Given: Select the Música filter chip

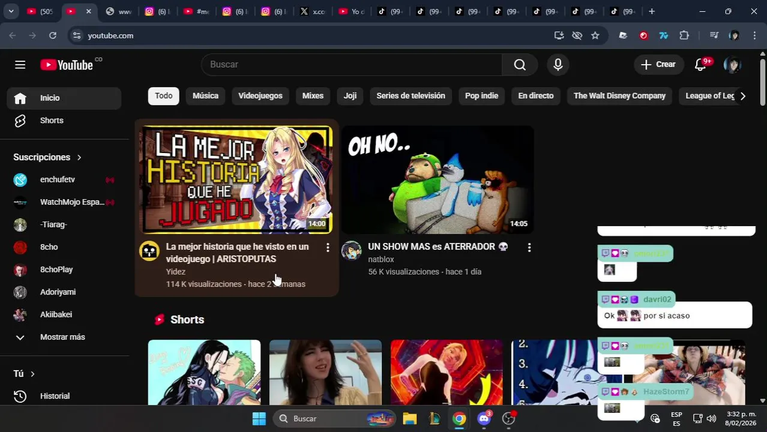Looking at the screenshot, I should pos(205,96).
